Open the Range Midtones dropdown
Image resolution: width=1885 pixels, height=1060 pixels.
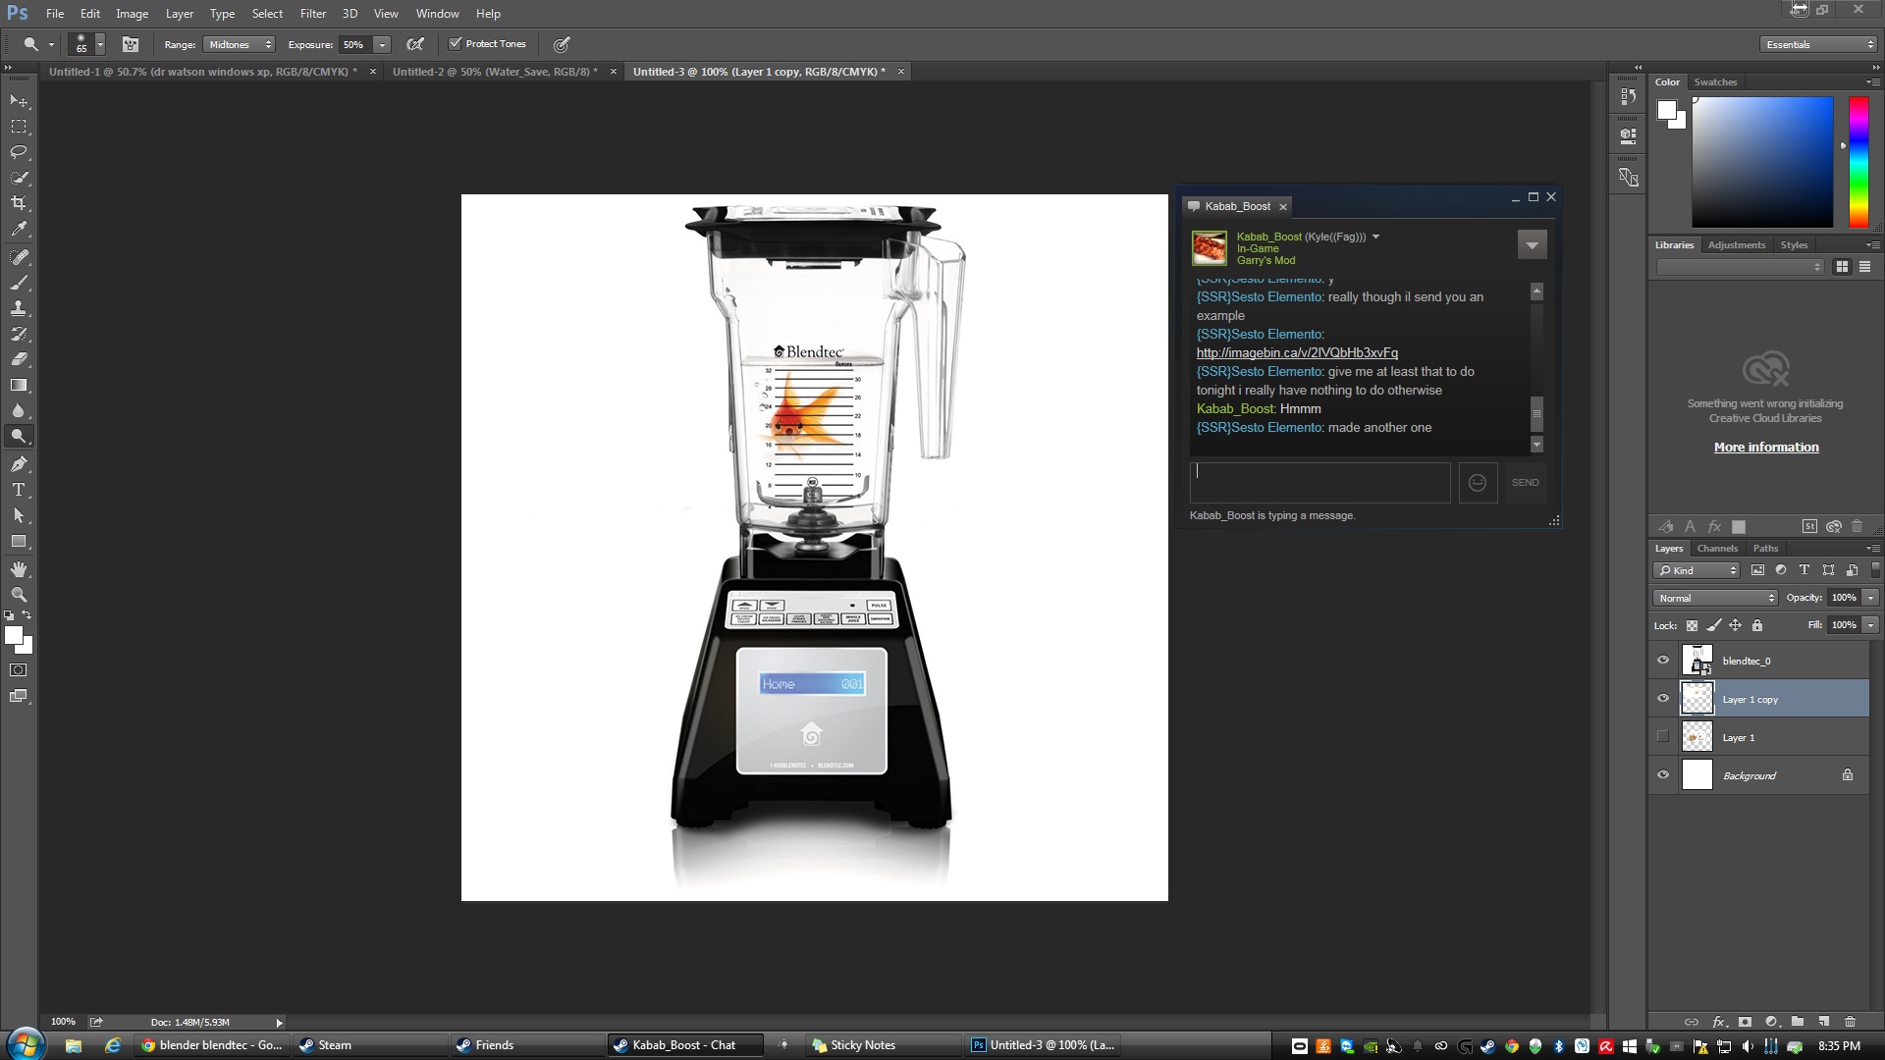pos(240,44)
